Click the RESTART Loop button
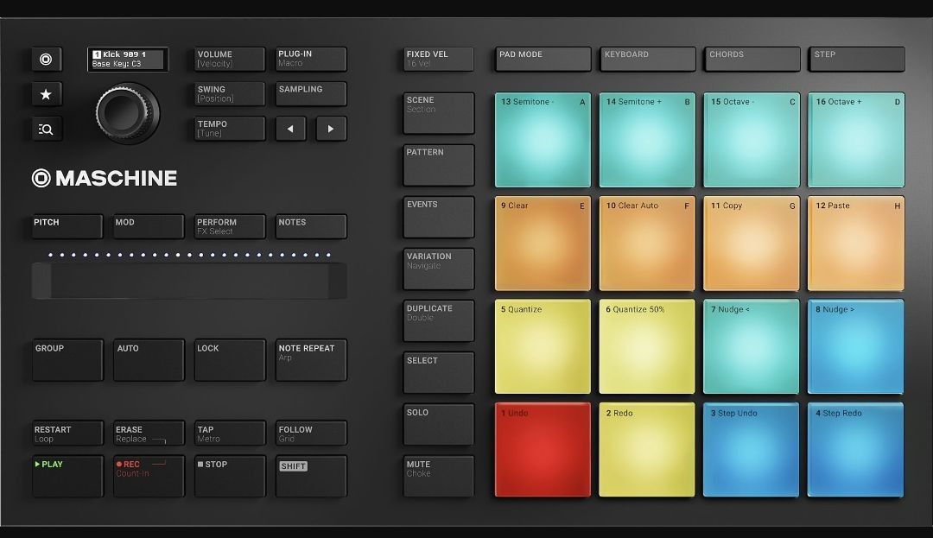Viewport: 933px width, 538px height. (x=67, y=434)
